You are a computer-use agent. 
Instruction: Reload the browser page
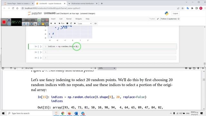point(13,8)
